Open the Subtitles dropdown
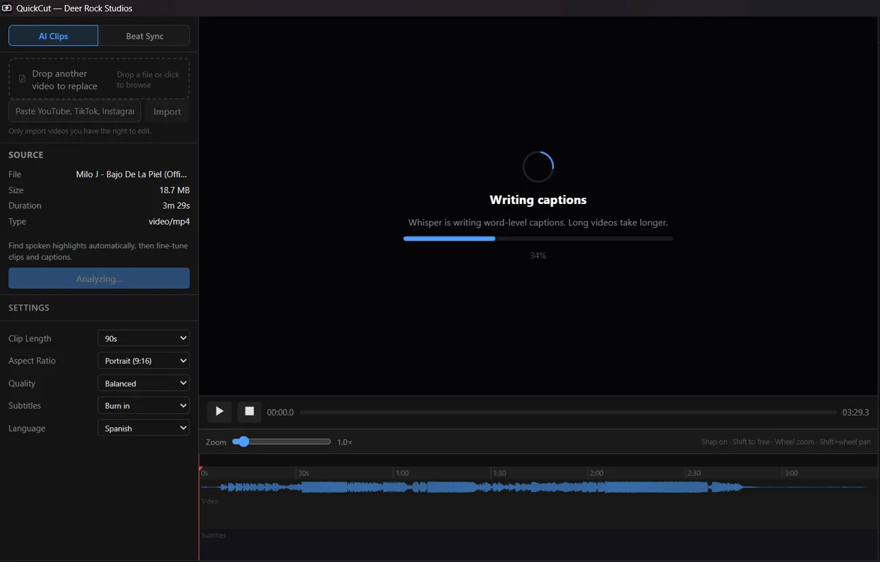 tap(144, 405)
